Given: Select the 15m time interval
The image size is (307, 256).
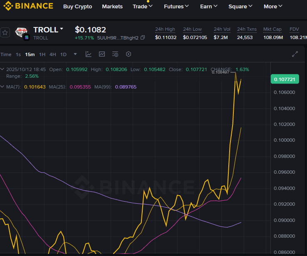Looking at the screenshot, I should (30, 54).
